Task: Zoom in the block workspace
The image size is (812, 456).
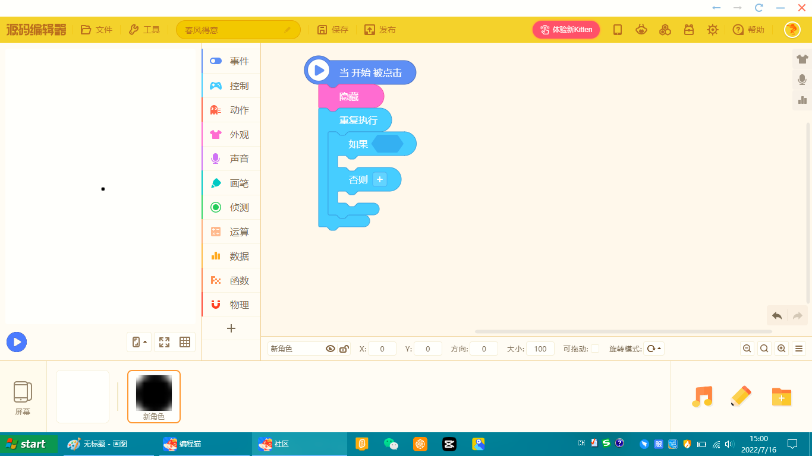Action: pos(782,349)
